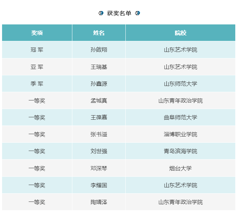Screen dimensions: 237x217
Task: Click the school 曲阜师范大学
Action: [x=181, y=118]
